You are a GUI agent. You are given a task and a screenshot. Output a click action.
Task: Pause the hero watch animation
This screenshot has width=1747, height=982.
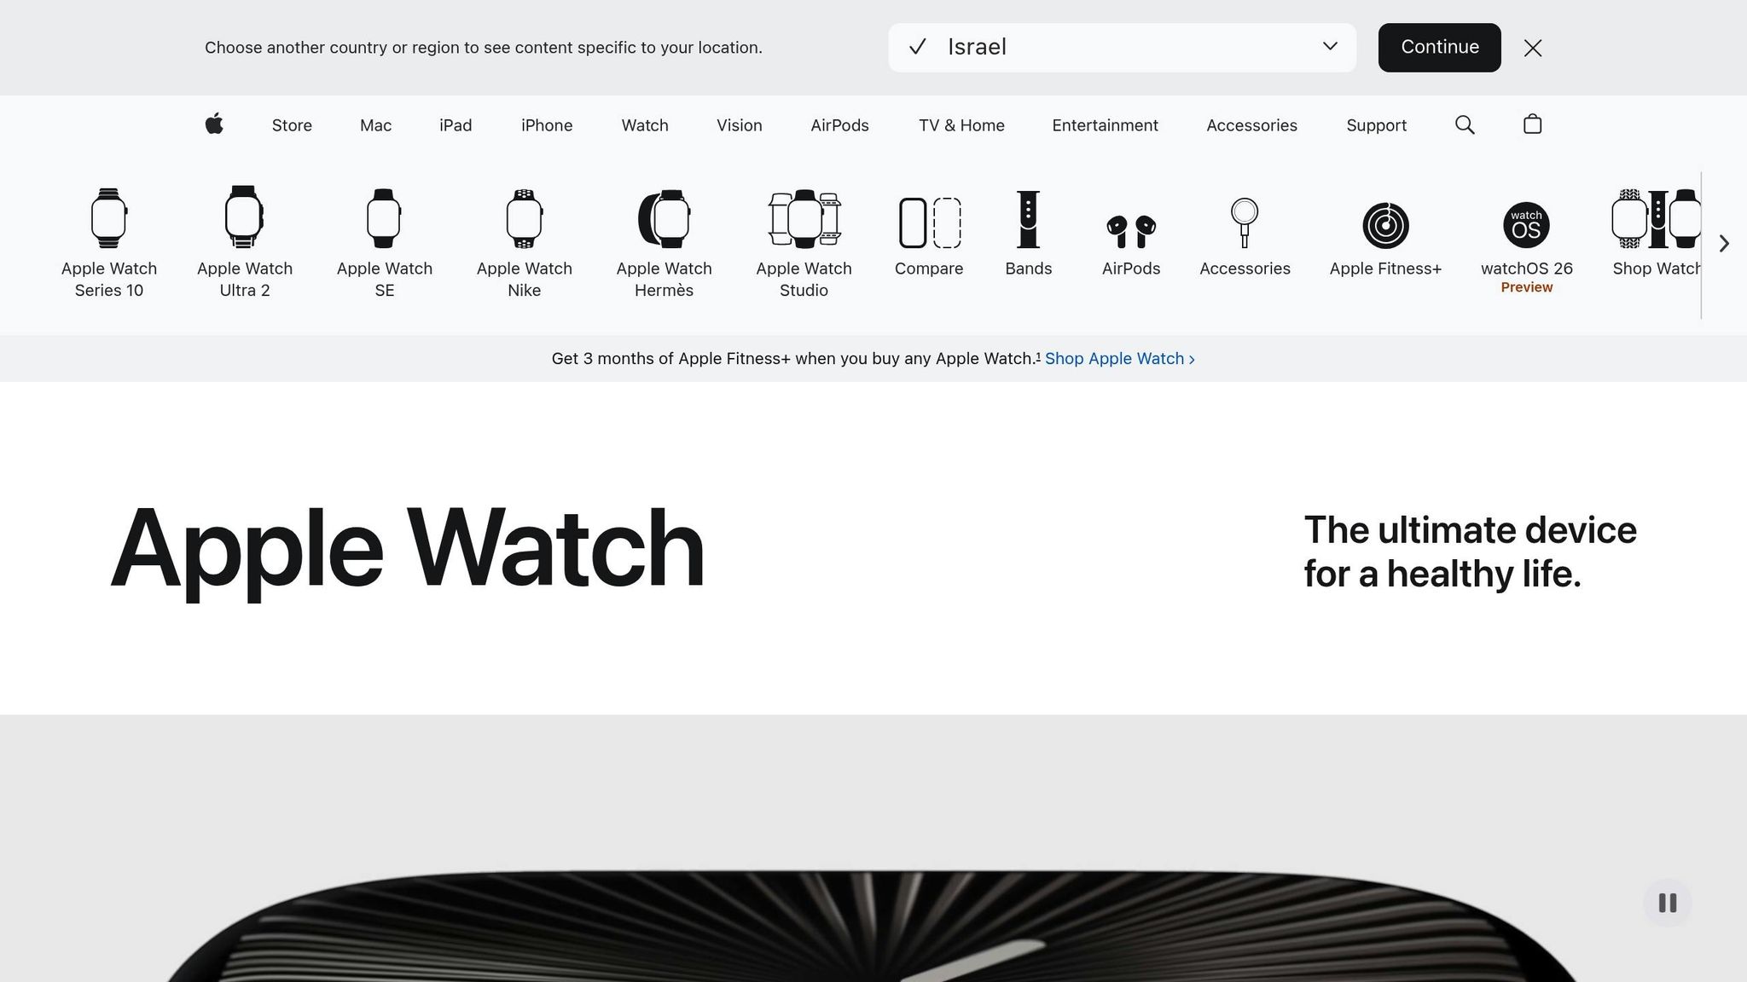point(1668,903)
